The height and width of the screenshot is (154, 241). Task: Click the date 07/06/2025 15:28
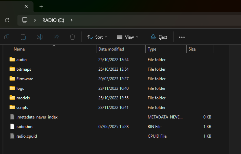(113, 127)
